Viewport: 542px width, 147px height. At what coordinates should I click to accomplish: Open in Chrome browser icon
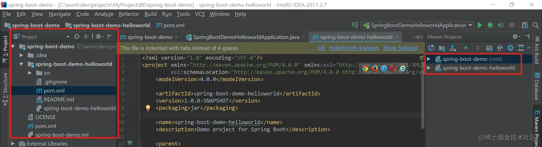(x=365, y=68)
